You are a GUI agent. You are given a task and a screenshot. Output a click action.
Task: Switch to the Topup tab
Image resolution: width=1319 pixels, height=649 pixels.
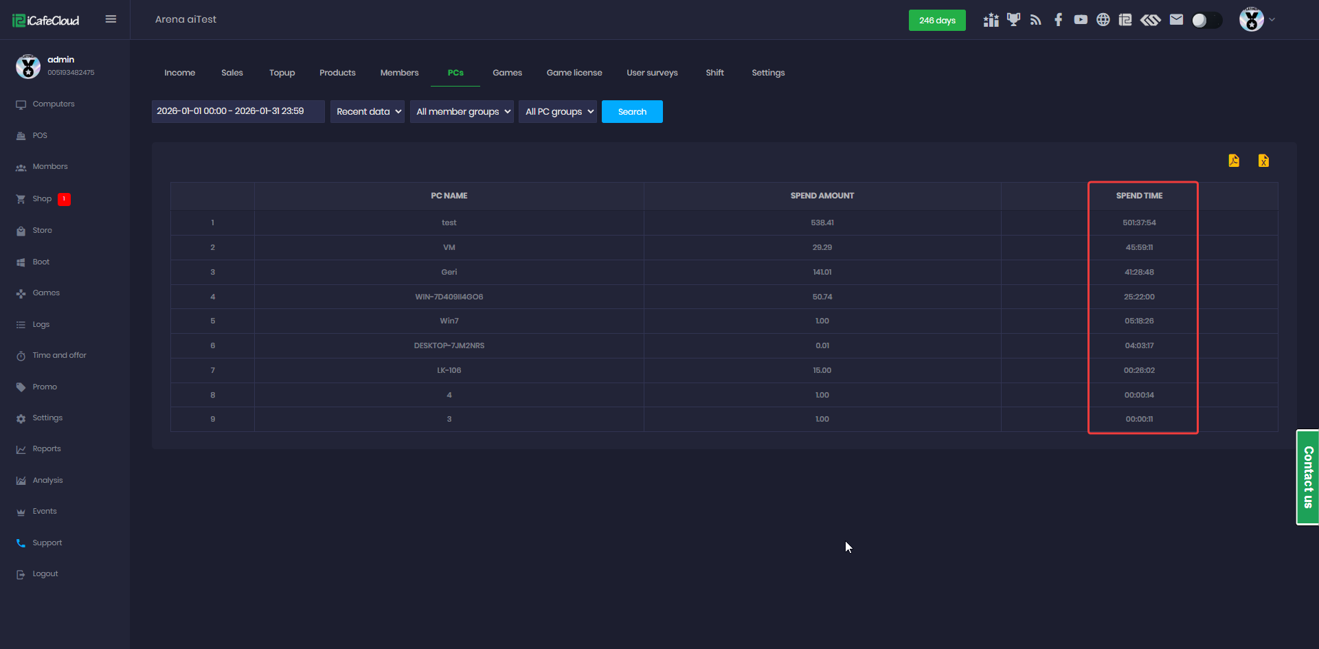[x=282, y=73]
